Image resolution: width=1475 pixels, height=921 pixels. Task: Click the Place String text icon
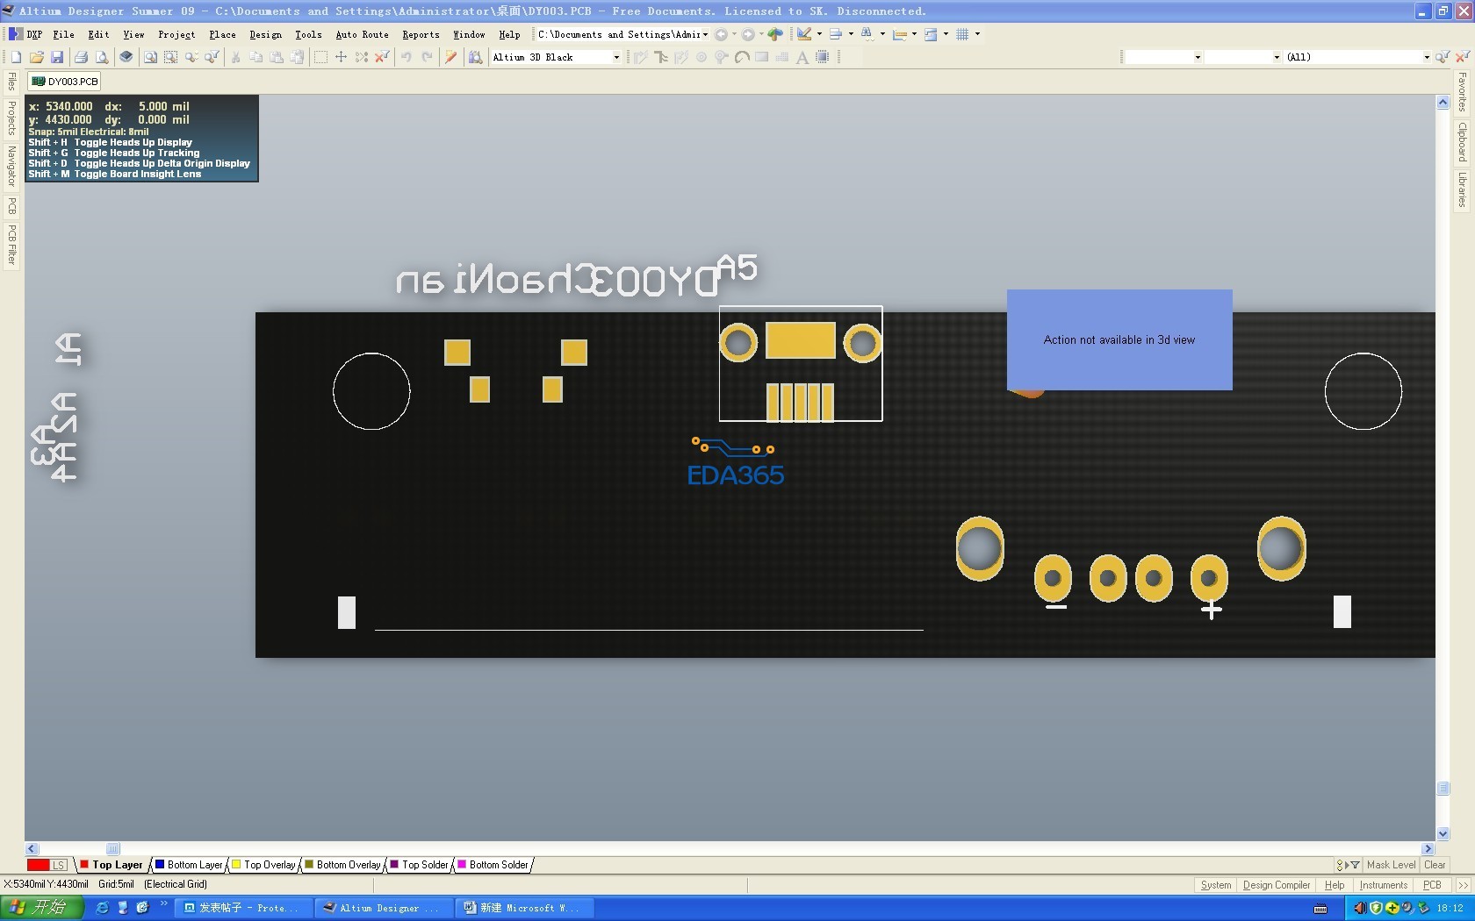(x=802, y=57)
